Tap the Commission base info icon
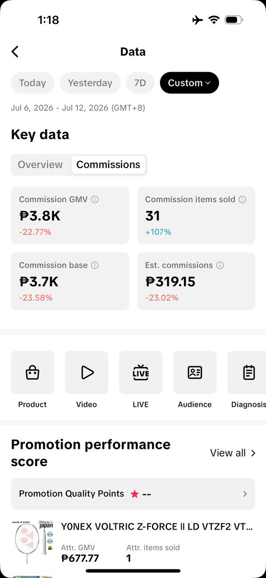266x578 pixels. (95, 265)
